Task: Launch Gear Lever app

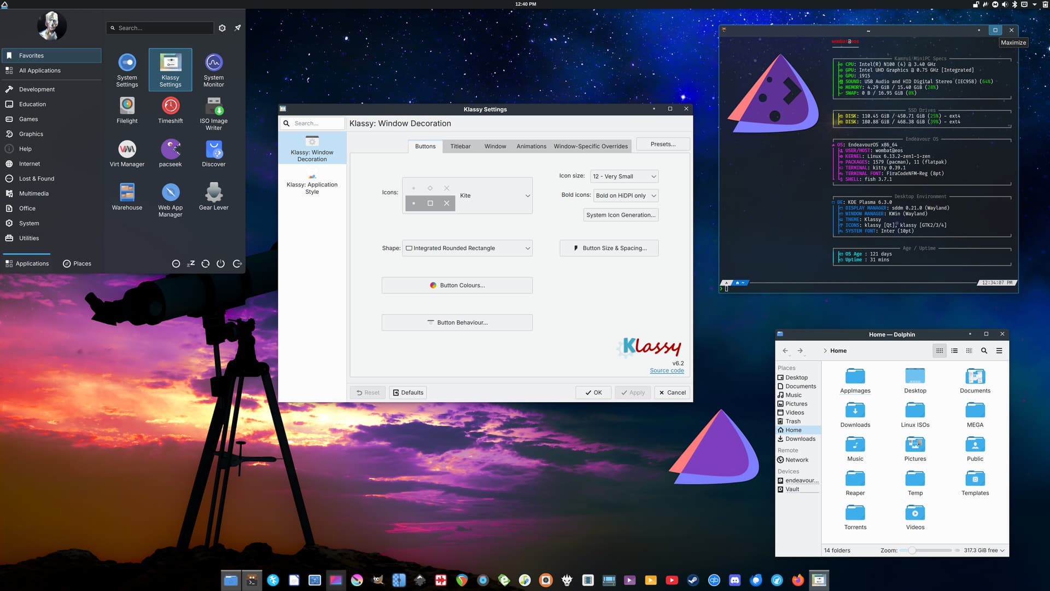Action: 214,196
